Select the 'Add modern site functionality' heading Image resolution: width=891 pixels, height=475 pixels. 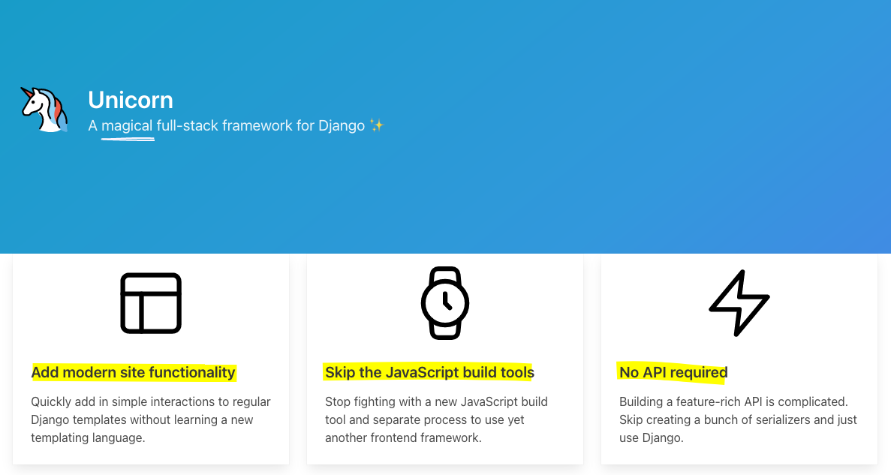tap(133, 372)
